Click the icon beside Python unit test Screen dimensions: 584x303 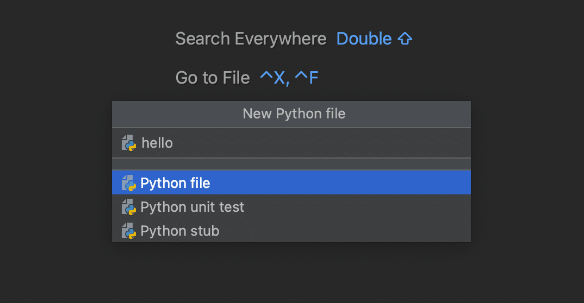tap(128, 207)
